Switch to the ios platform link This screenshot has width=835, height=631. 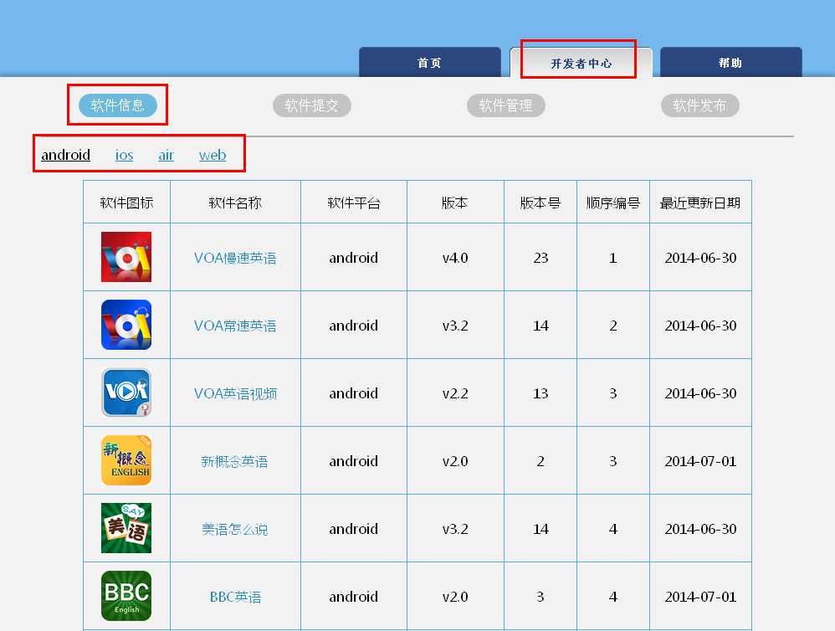tap(124, 155)
